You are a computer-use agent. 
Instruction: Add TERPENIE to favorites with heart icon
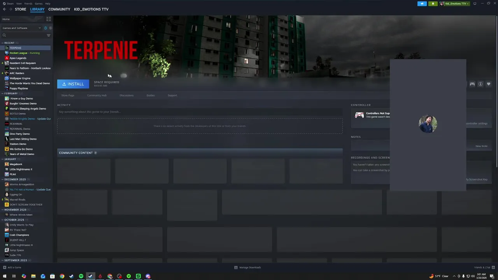(x=489, y=84)
